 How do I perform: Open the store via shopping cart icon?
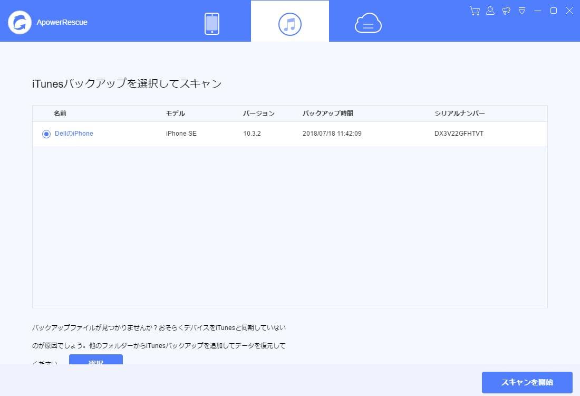(x=474, y=11)
